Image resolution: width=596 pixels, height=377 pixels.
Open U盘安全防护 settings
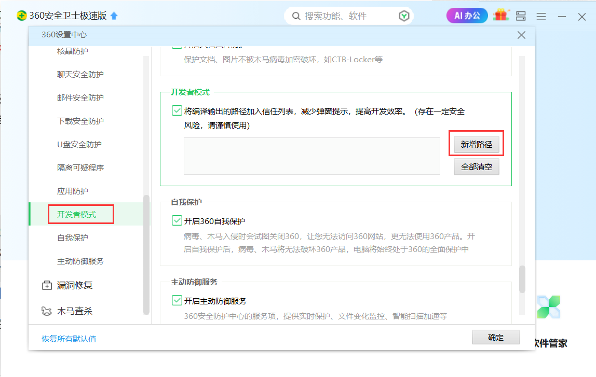pos(79,145)
